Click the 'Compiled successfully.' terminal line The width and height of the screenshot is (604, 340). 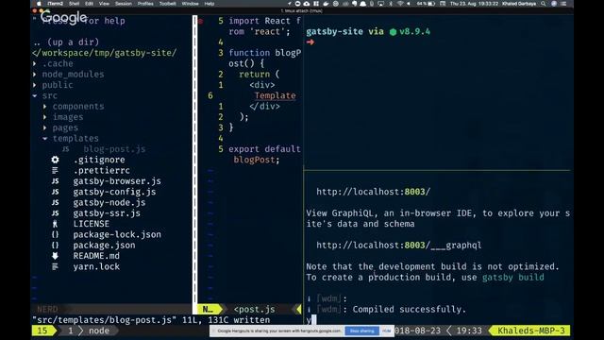click(x=409, y=309)
